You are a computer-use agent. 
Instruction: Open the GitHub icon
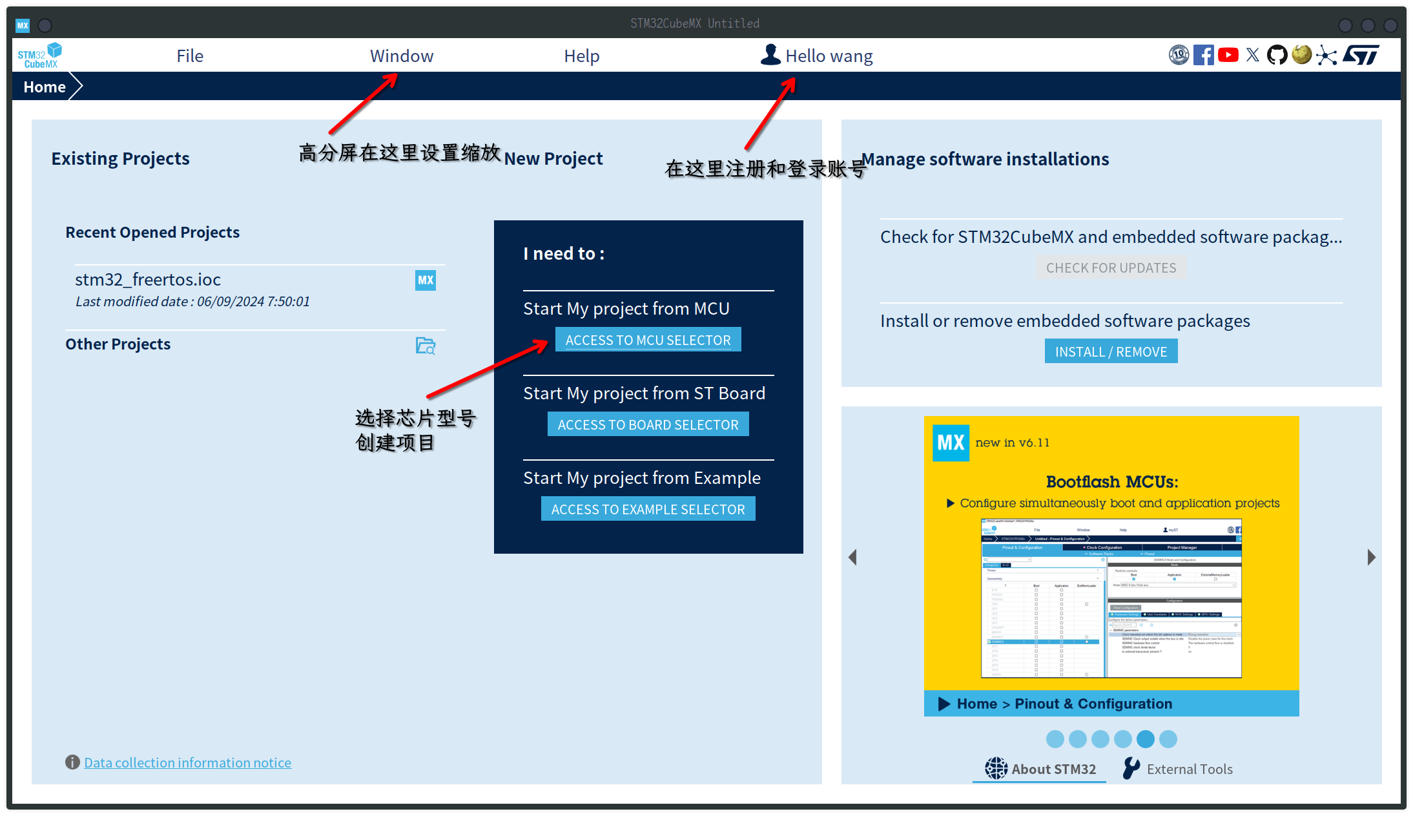[1277, 55]
